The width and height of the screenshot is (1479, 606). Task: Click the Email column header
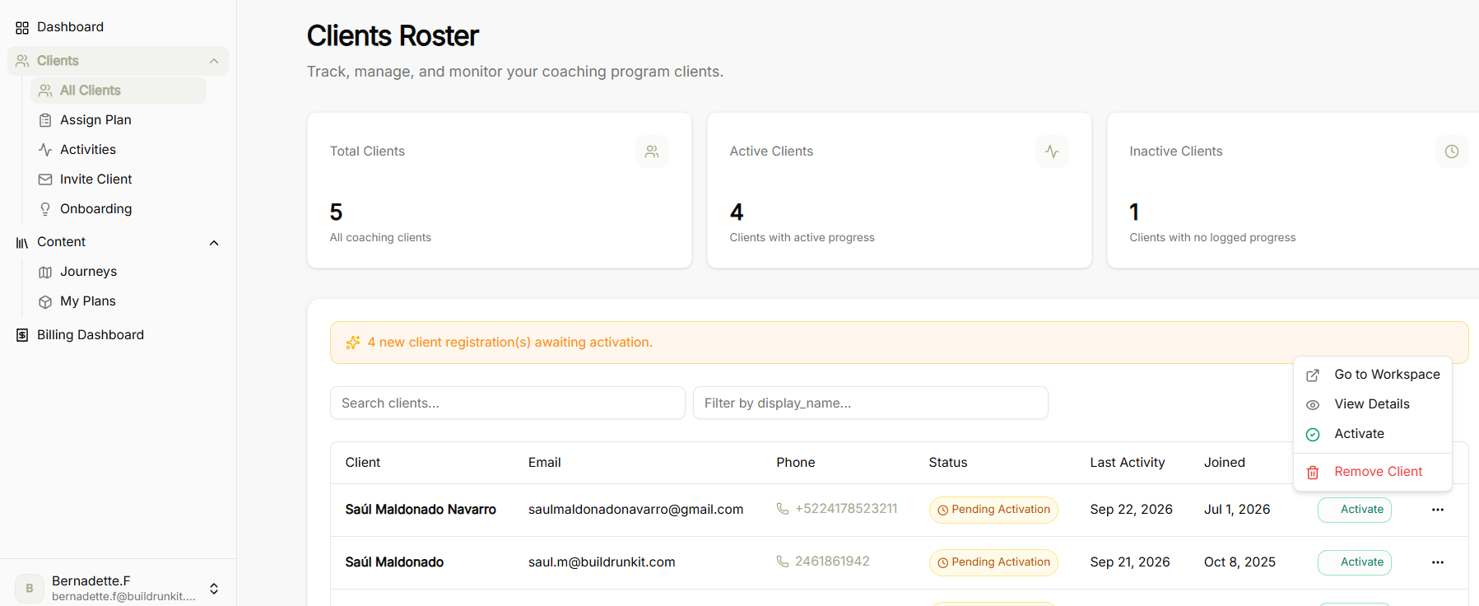[x=545, y=463]
